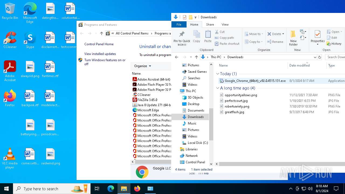Open Skype desktop shortcut
The width and height of the screenshot is (345, 194).
[30, 40]
